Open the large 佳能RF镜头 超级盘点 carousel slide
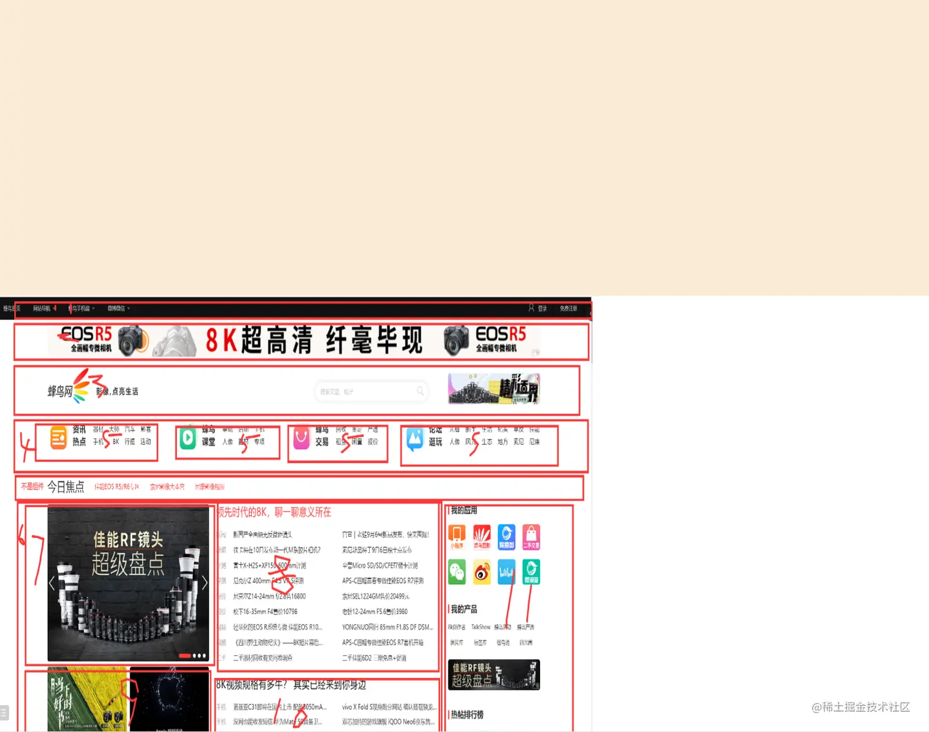The width and height of the screenshot is (929, 732). [128, 584]
